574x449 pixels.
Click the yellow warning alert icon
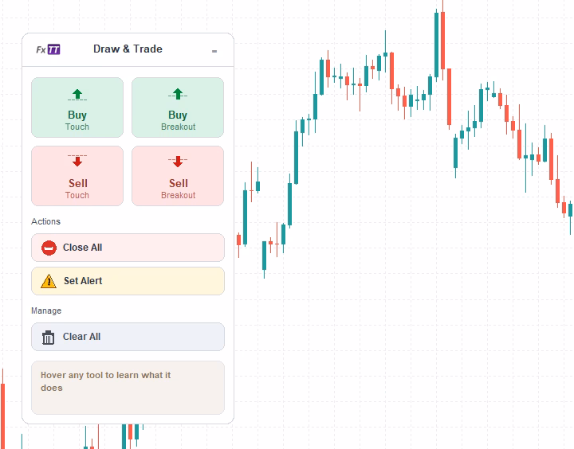49,281
